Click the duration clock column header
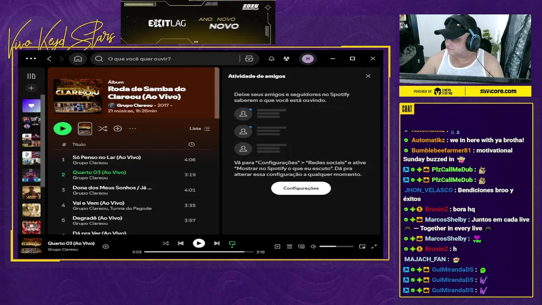This screenshot has height=305, width=542. click(x=191, y=144)
